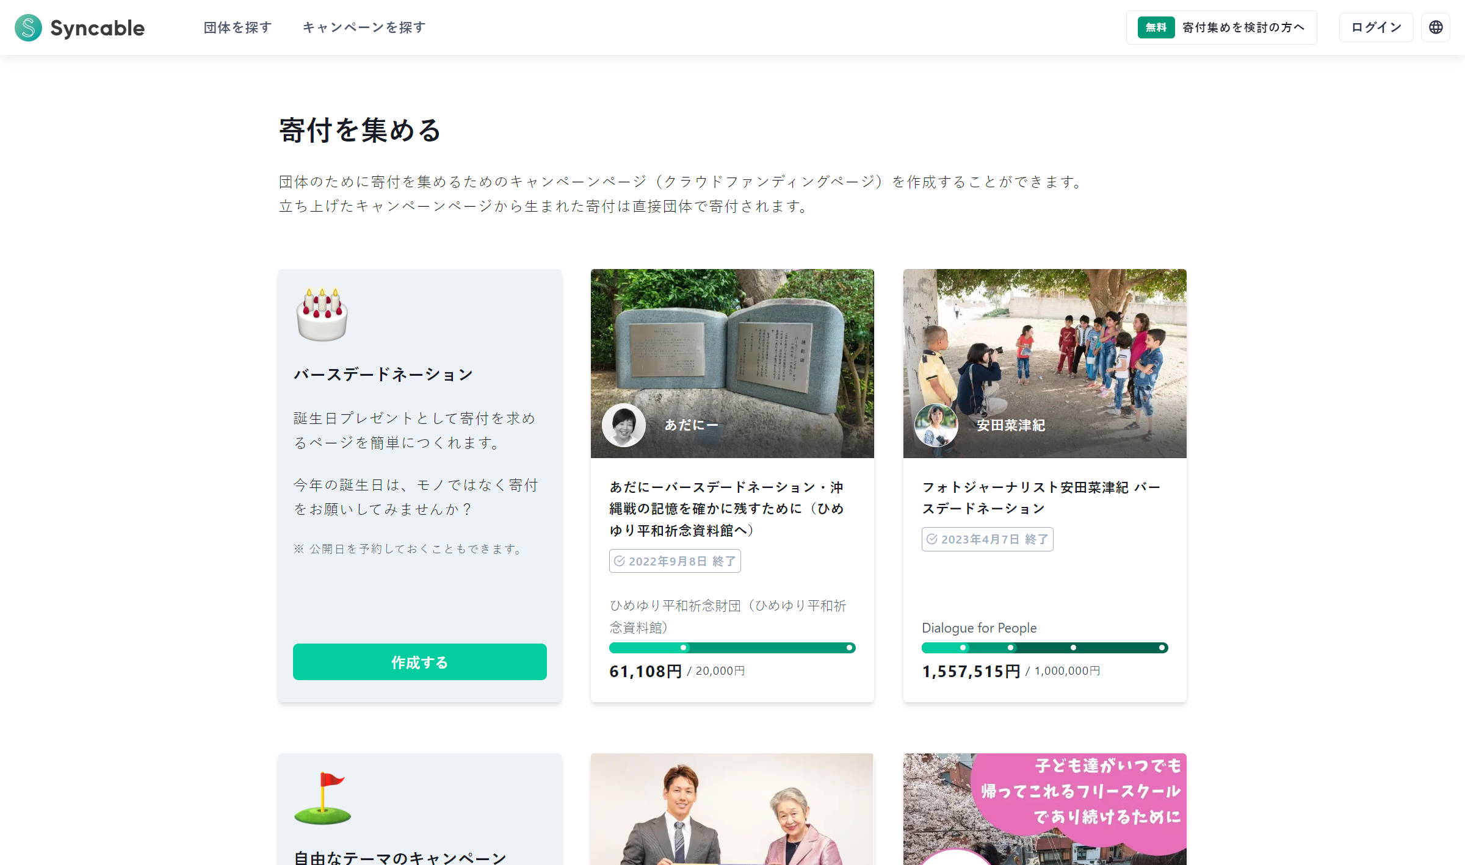Open the stone monument campaign photo
Screen dimensions: 1465x865
coord(733,364)
